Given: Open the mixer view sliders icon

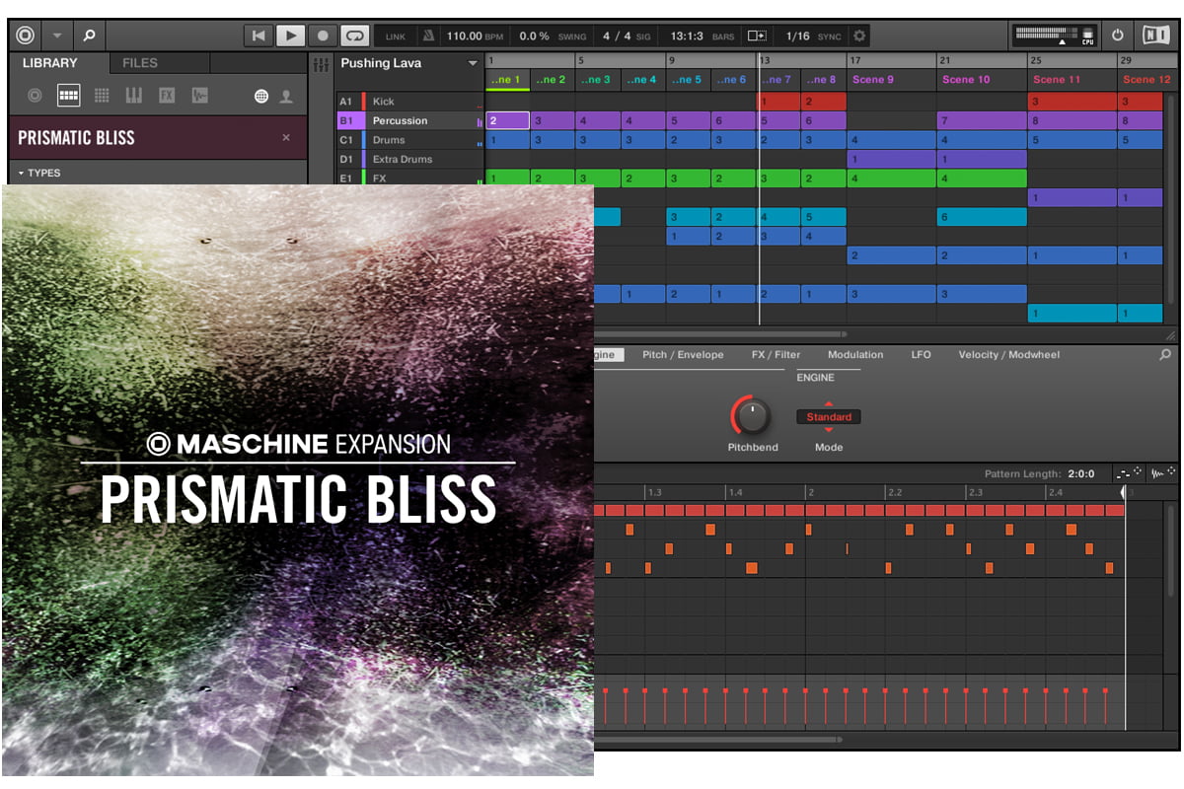Looking at the screenshot, I should coord(321,64).
